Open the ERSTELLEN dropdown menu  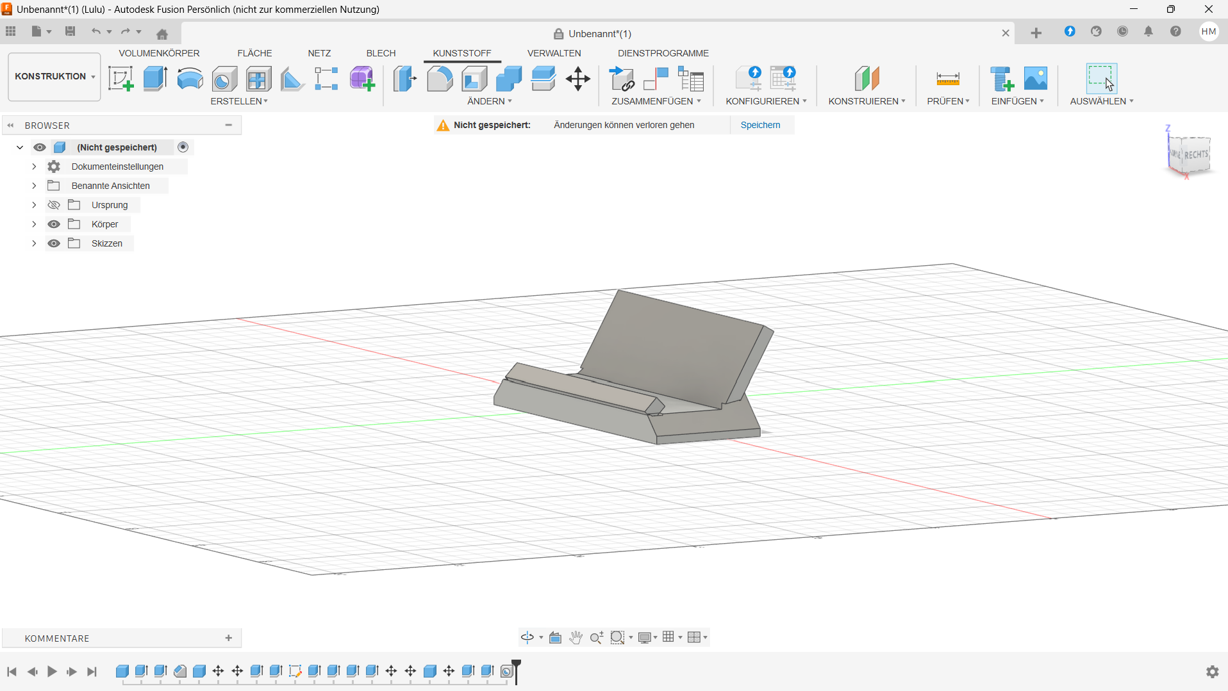(239, 101)
